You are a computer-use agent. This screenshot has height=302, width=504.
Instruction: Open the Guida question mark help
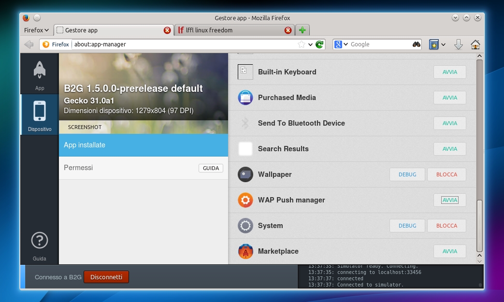pos(40,246)
